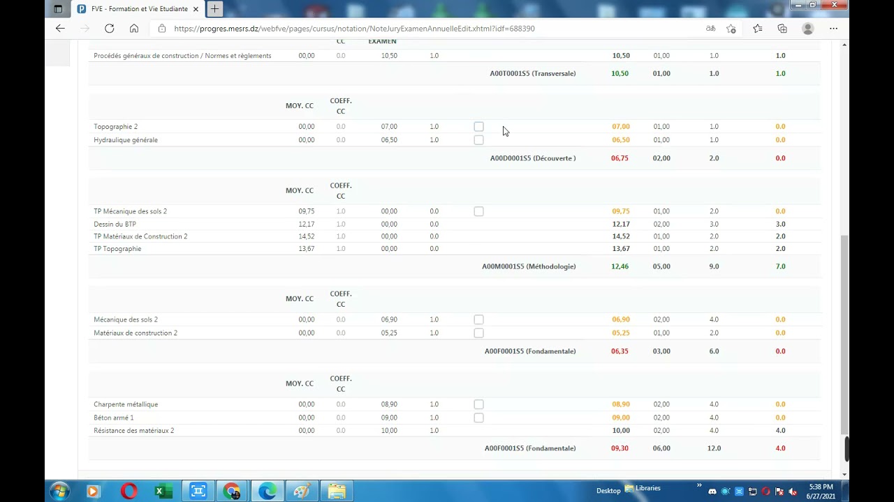Click 'A00D0001S5 (Découverte )' unit label
Screen dimensions: 894x502
[x=533, y=158]
